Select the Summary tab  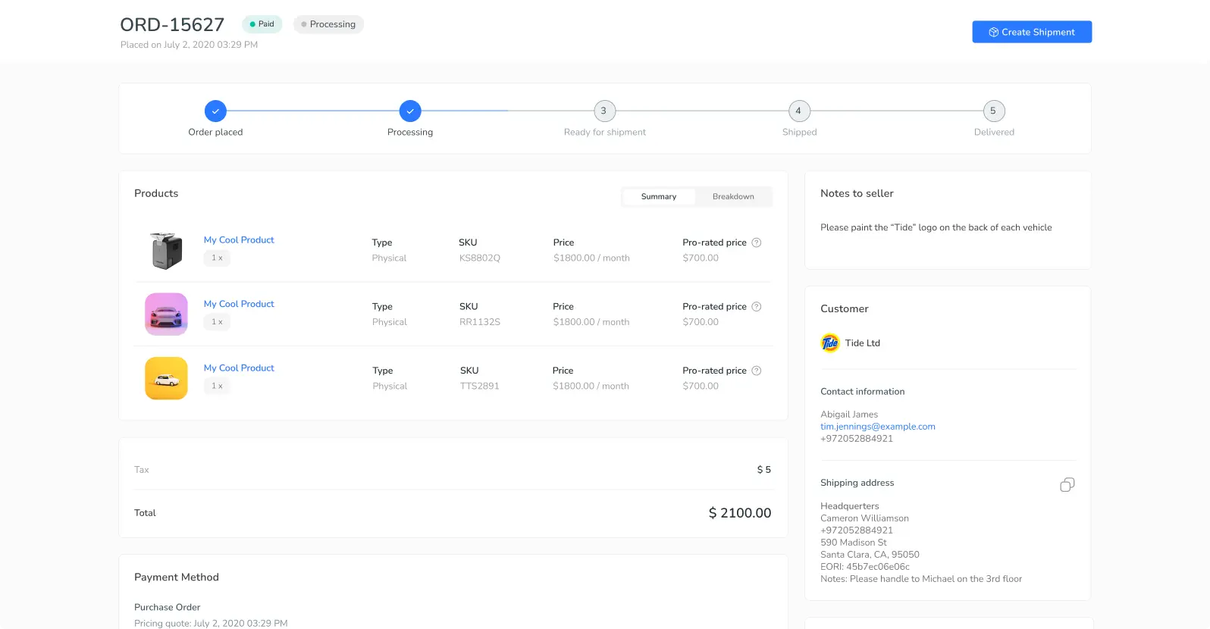658,196
